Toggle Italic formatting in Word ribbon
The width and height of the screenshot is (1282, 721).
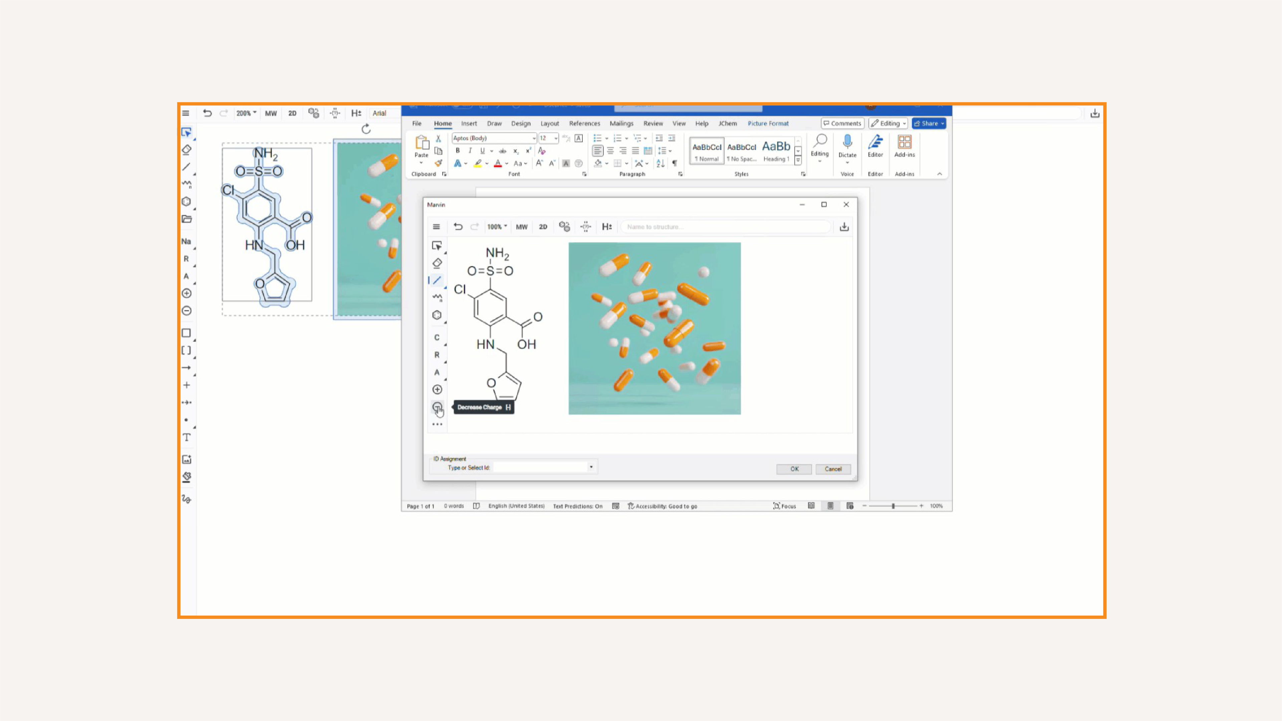coord(470,150)
